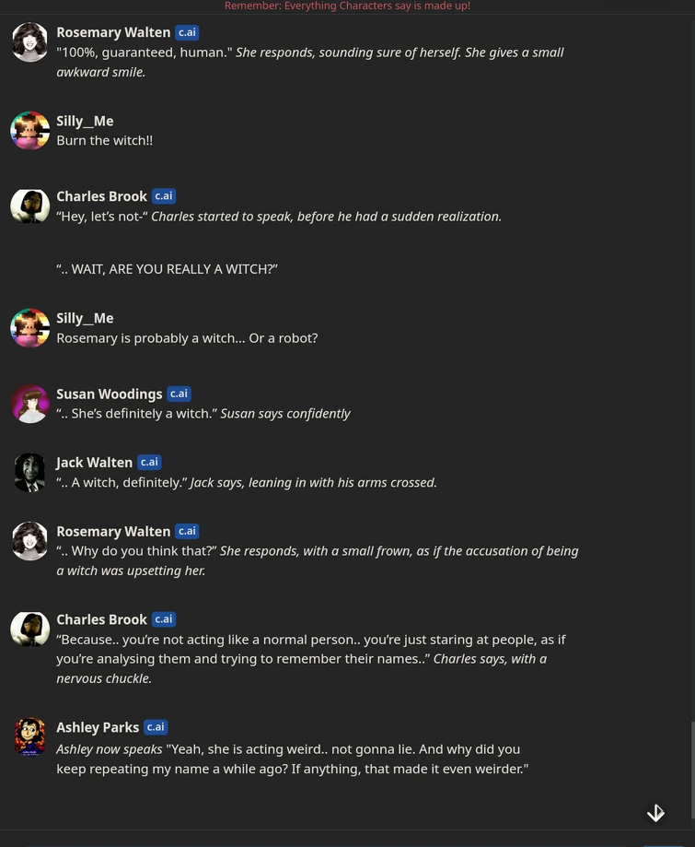Click Jack Walten's avatar picture
695x847 pixels.
29,472
